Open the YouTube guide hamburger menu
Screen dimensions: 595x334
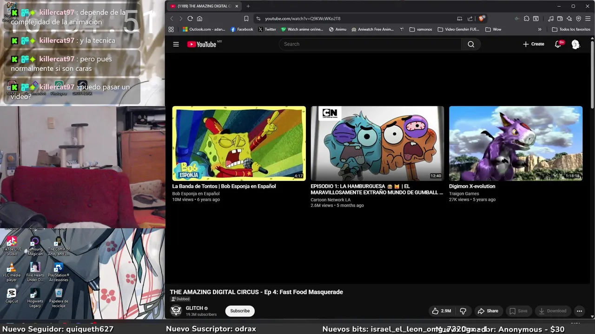point(176,44)
